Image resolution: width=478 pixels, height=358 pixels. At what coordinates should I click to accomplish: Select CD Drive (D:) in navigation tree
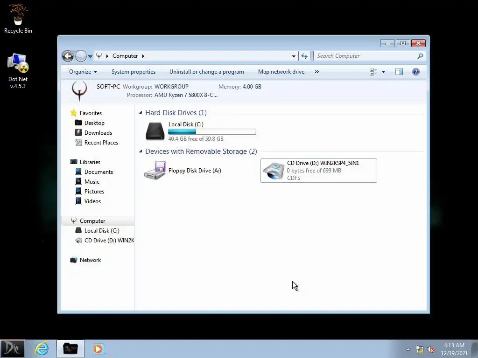click(x=109, y=241)
